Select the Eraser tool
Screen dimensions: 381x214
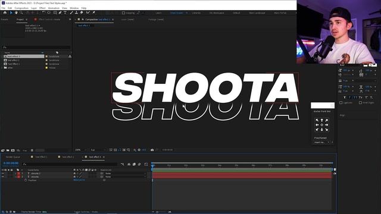tap(82, 12)
